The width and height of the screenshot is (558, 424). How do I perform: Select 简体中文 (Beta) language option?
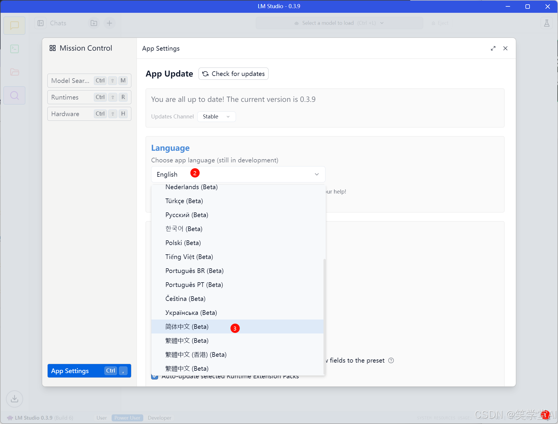(187, 327)
